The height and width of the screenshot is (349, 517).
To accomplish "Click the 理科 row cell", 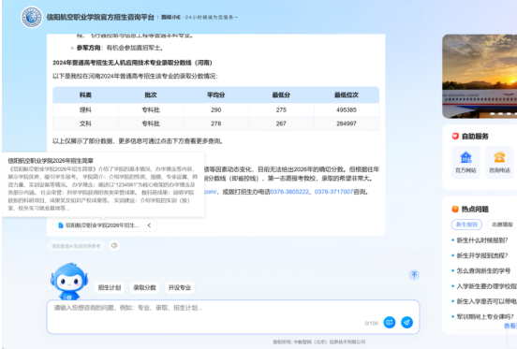I will click(85, 110).
